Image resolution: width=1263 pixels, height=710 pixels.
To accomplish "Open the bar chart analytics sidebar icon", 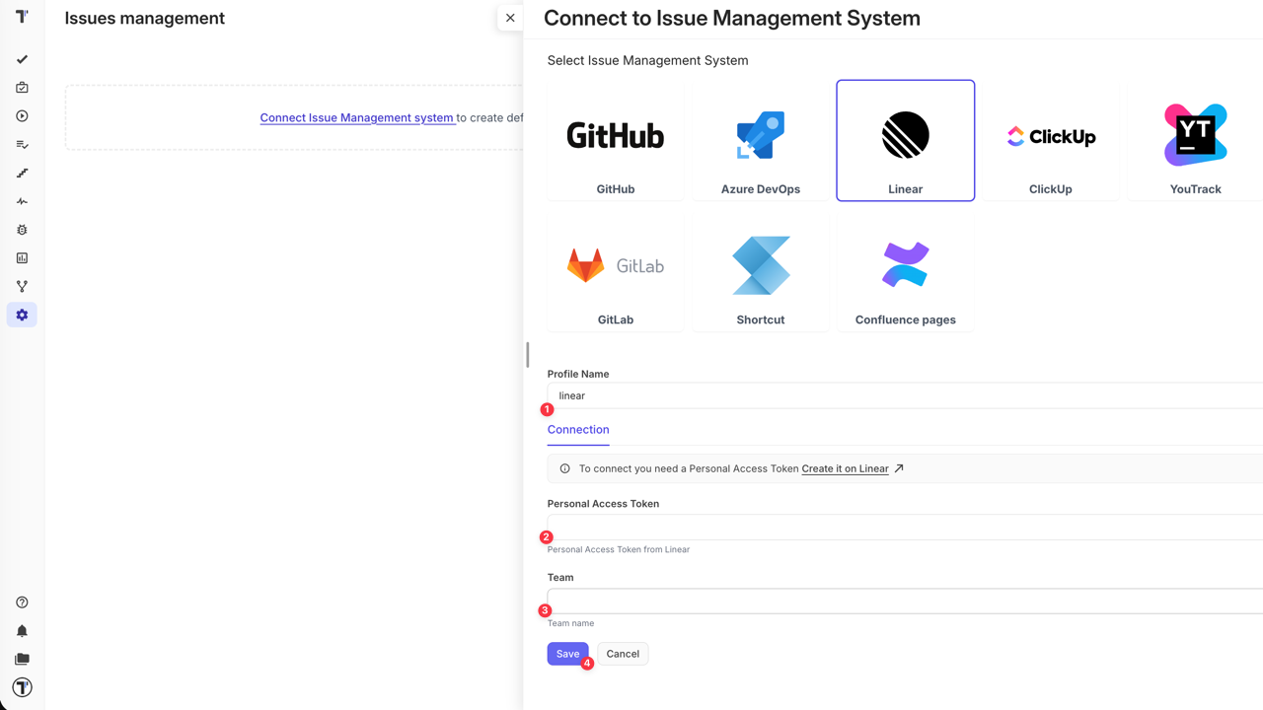I will (22, 258).
